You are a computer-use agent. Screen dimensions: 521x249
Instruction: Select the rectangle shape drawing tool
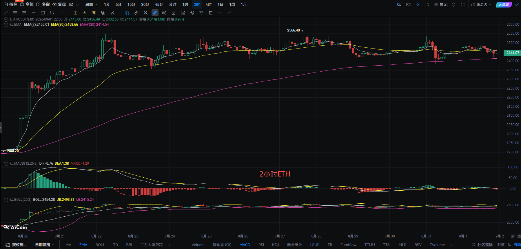(x=43, y=13)
